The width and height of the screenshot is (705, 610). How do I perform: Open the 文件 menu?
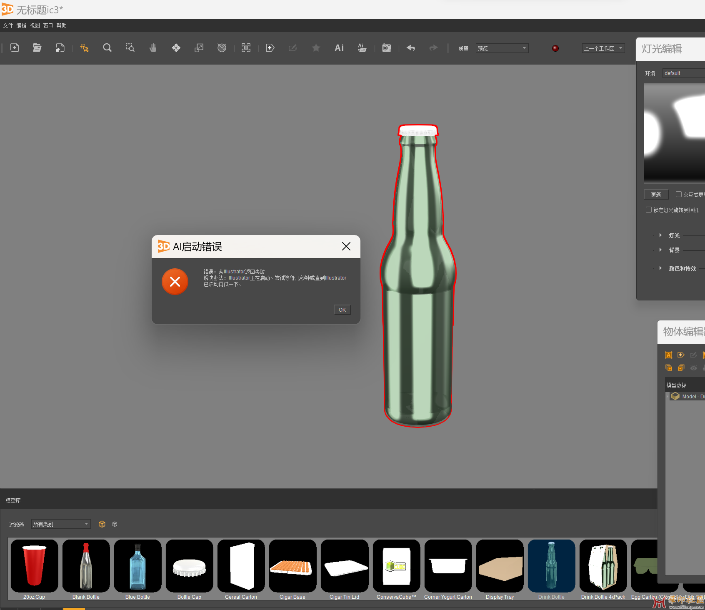[8, 25]
